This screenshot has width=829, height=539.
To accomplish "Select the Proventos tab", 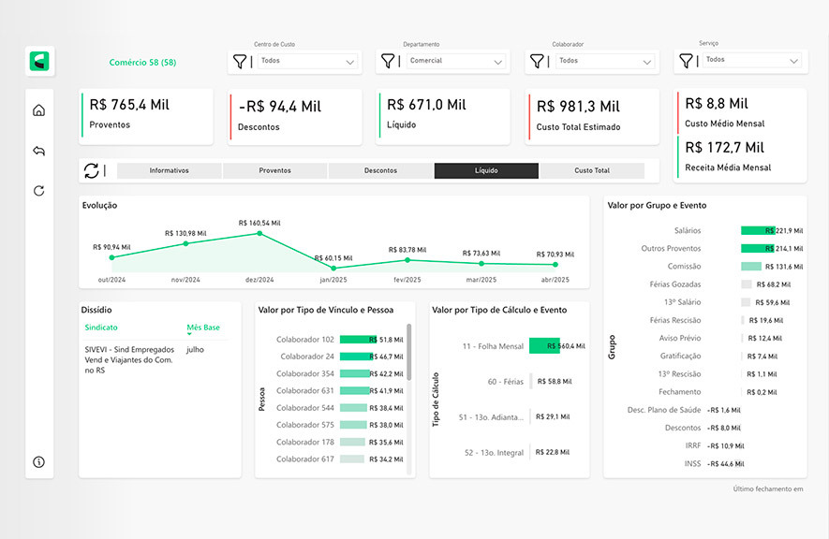I will (x=275, y=171).
